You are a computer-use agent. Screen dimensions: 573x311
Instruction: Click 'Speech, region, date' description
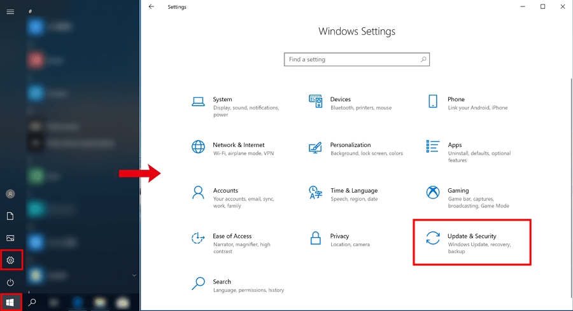pyautogui.click(x=354, y=199)
